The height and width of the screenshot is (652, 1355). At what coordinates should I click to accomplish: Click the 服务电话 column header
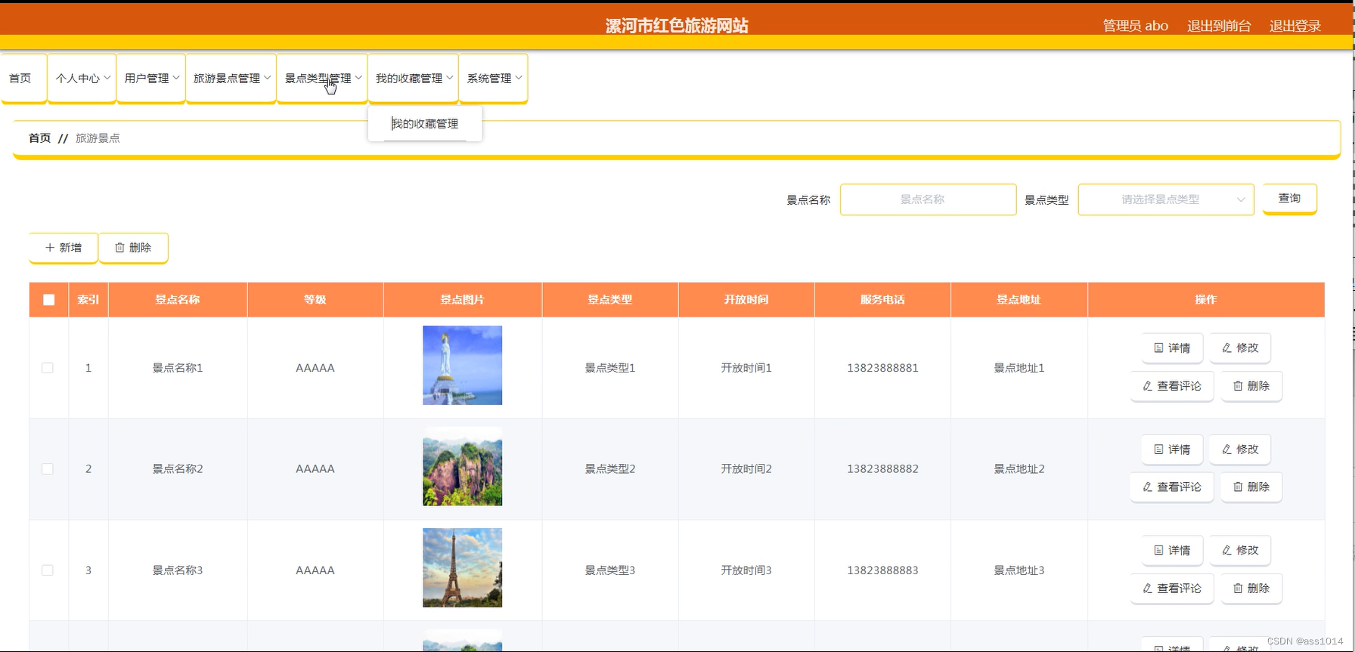(x=882, y=300)
